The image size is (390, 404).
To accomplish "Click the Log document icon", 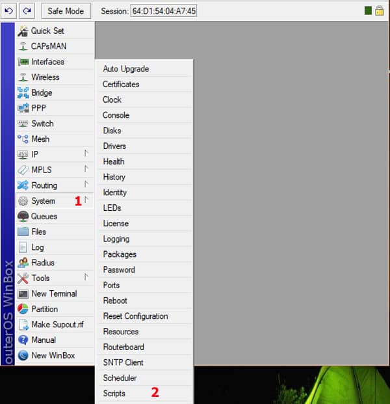I will click(23, 247).
